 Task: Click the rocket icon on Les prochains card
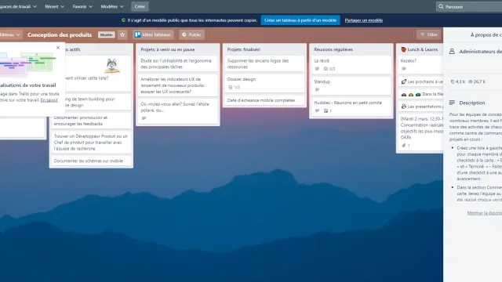[404, 81]
